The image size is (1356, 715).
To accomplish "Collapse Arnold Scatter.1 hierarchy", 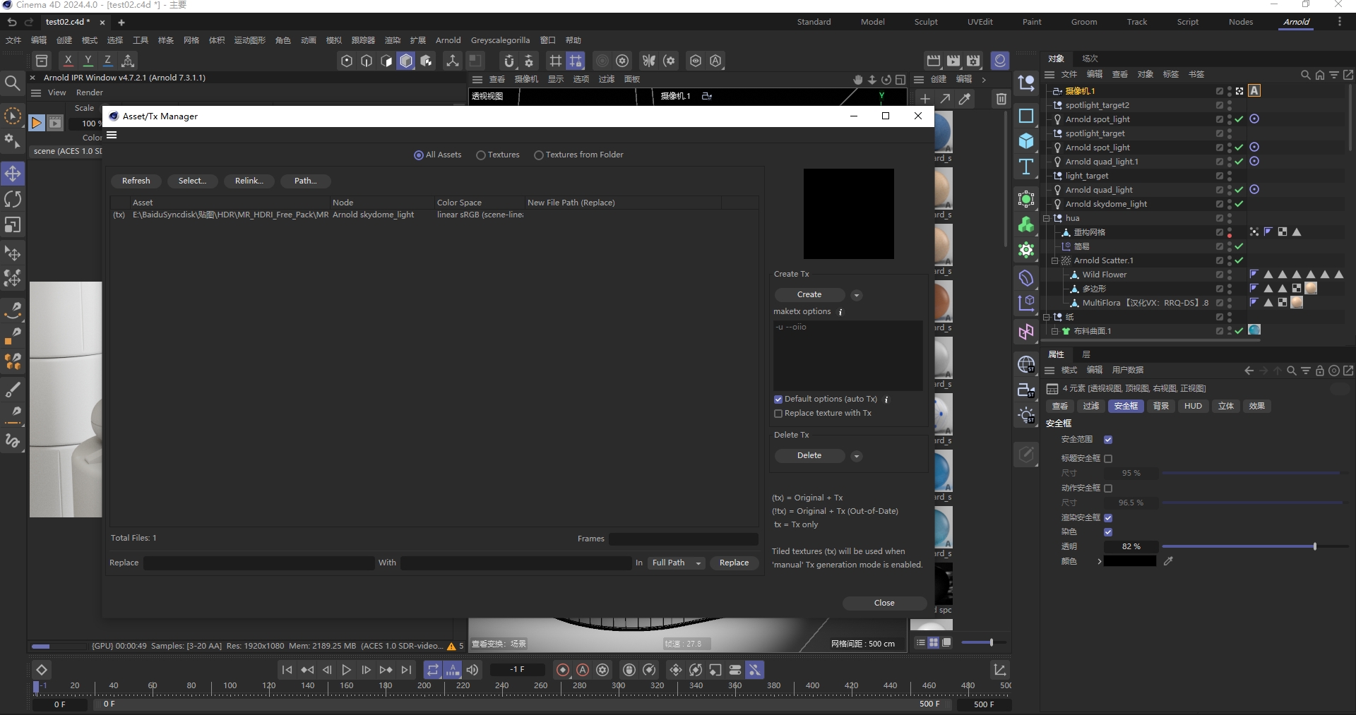I will tap(1054, 260).
